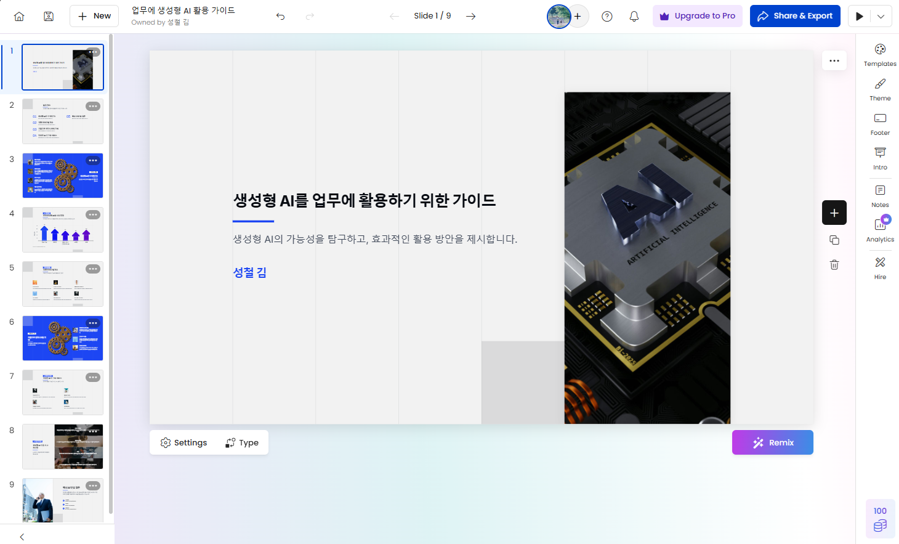Open the Analytics panel

click(x=880, y=230)
